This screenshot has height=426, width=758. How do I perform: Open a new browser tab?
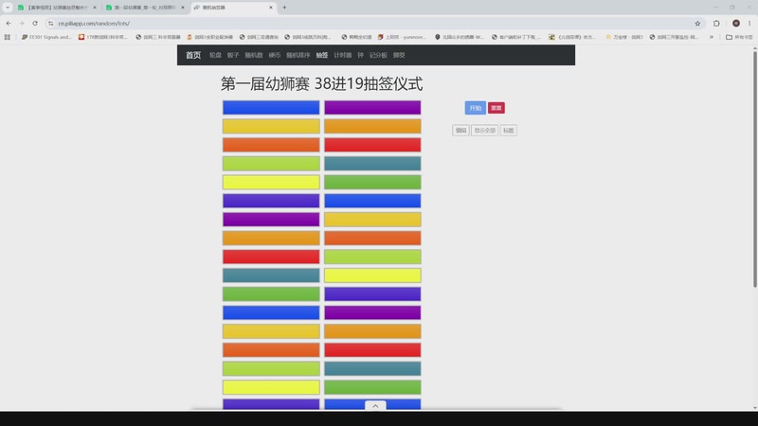(284, 8)
